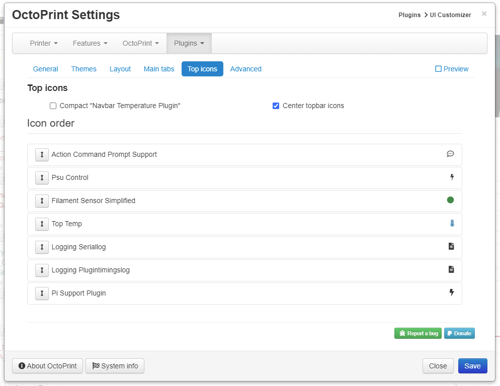Click the Pi Support Plugin row label
500x386 pixels.
79,293
